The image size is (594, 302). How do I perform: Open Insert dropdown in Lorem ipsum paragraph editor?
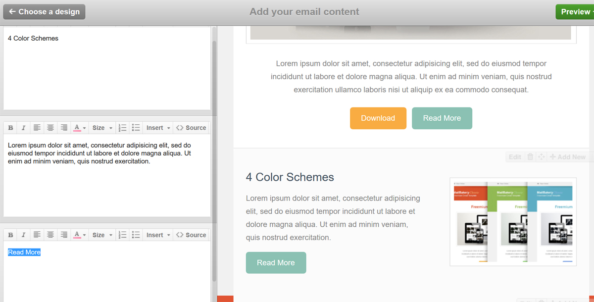[158, 128]
